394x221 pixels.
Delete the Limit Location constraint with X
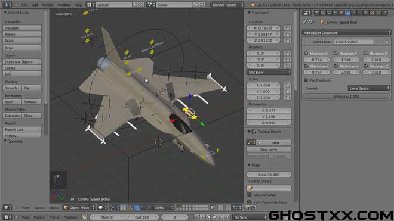[387, 42]
